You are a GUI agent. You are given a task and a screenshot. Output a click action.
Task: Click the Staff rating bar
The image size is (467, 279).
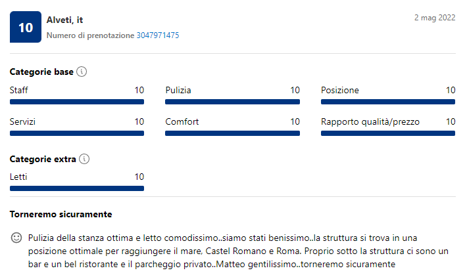(77, 102)
